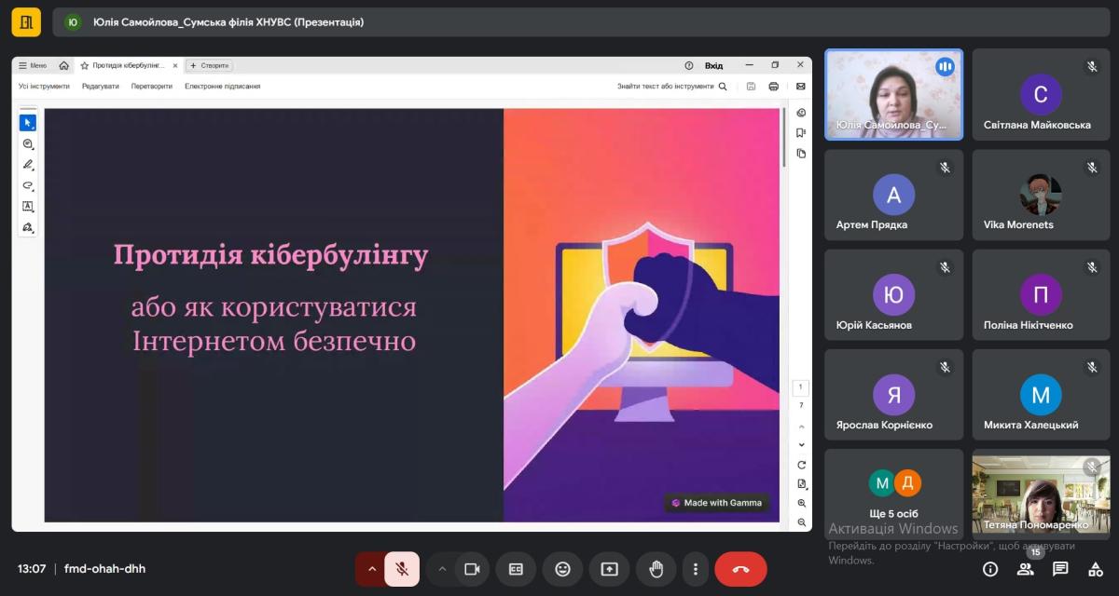Select the Протидія кібербулінгу document tab
The width and height of the screenshot is (1119, 596).
(x=128, y=65)
